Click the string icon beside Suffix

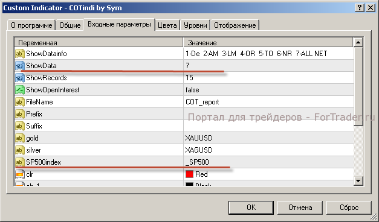coord(20,126)
